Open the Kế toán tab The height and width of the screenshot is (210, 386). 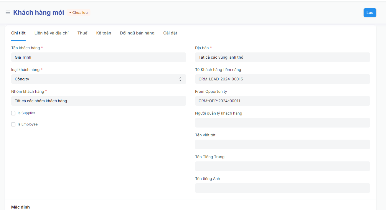coord(103,33)
